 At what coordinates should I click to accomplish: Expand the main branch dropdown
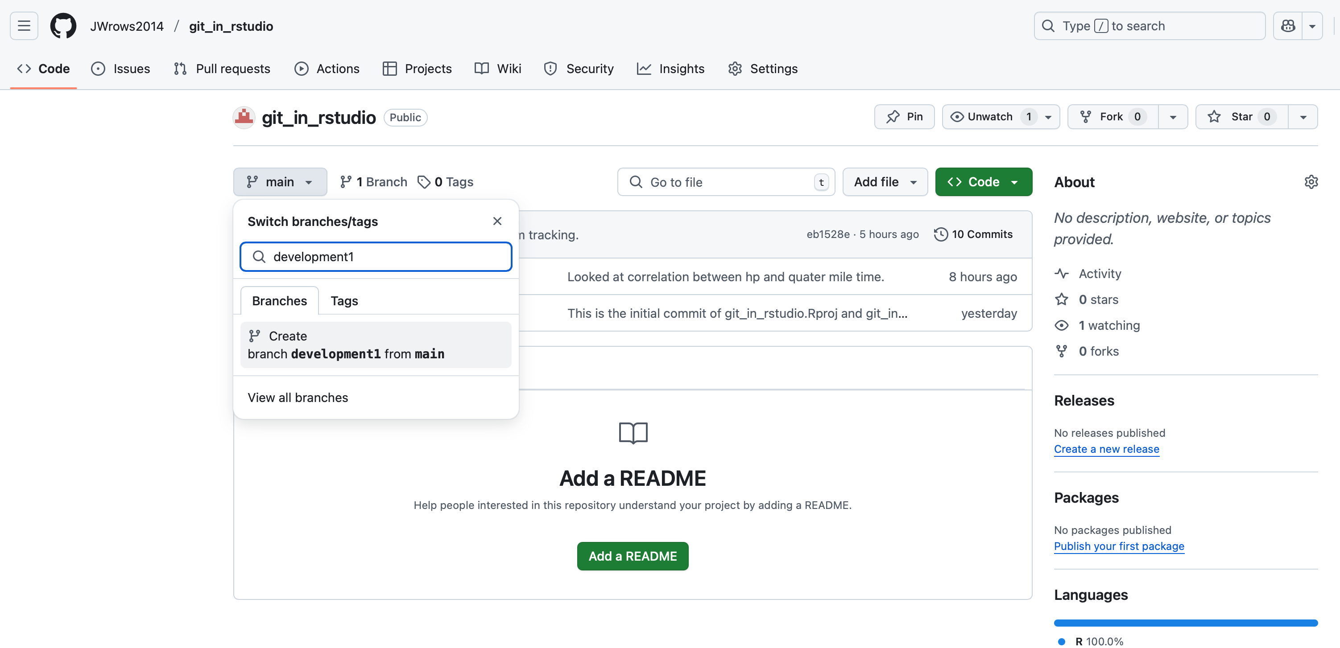[280, 182]
